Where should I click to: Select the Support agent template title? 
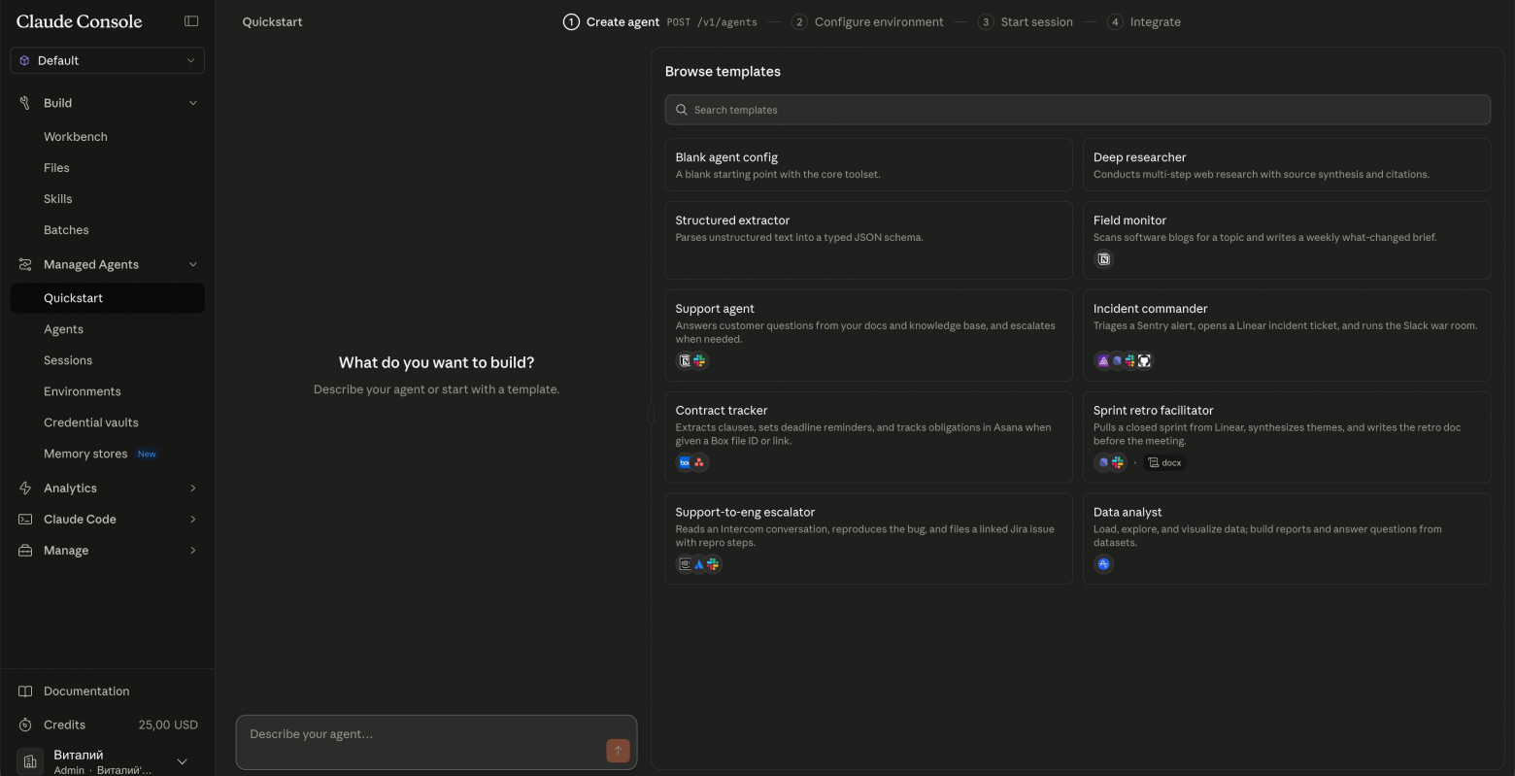pyautogui.click(x=715, y=309)
